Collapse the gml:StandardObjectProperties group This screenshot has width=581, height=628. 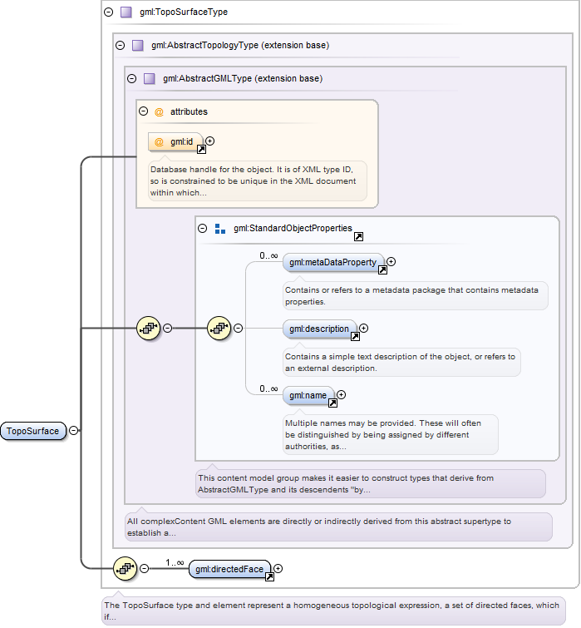203,228
